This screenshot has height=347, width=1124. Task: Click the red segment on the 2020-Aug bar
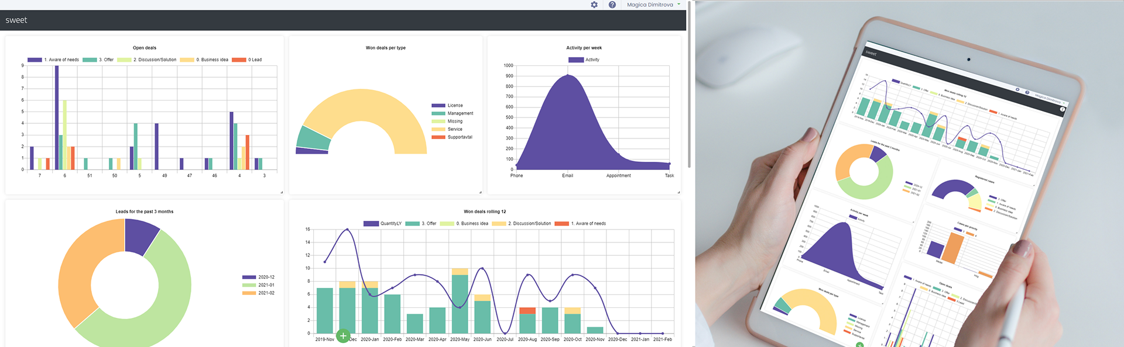click(x=527, y=311)
